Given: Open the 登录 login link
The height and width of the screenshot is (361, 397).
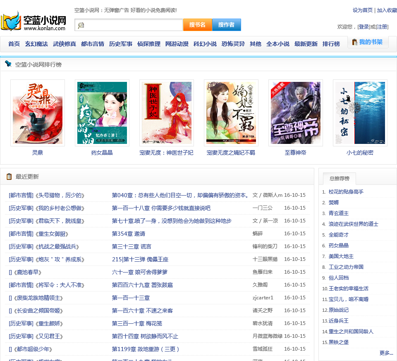Looking at the screenshot, I should coord(364,27).
